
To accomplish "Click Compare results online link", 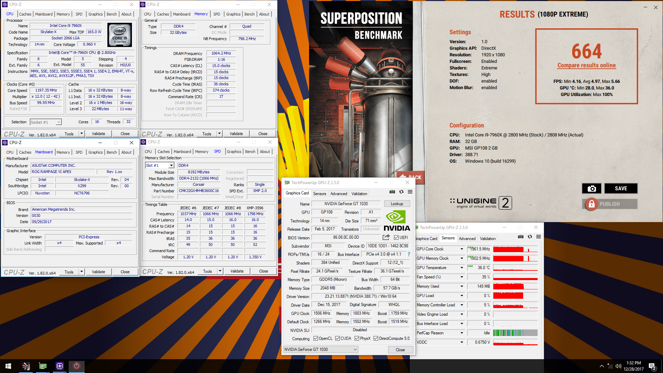I will (586, 65).
